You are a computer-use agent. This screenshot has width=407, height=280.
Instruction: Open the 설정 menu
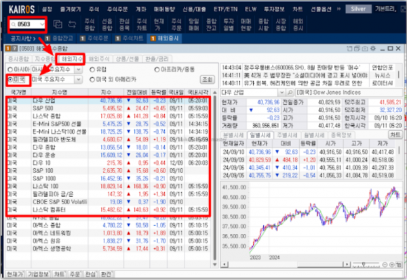[47, 9]
